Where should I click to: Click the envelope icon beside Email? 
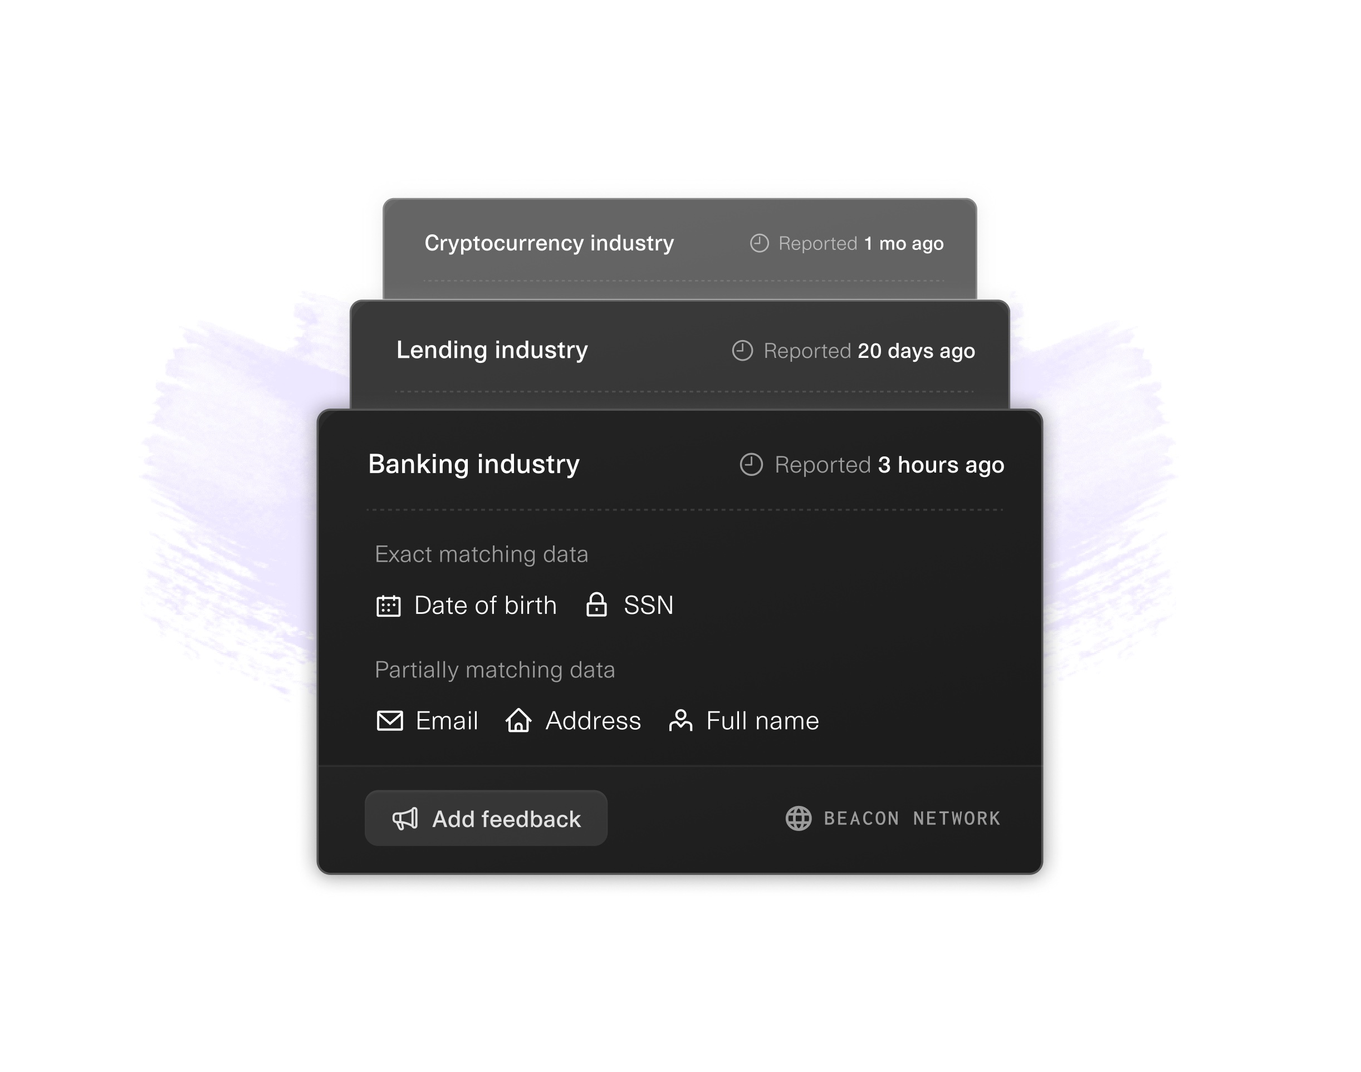tap(390, 721)
